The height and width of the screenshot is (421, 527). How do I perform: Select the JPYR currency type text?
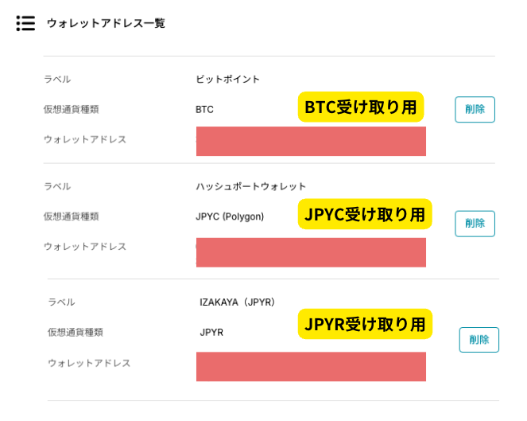coord(211,333)
